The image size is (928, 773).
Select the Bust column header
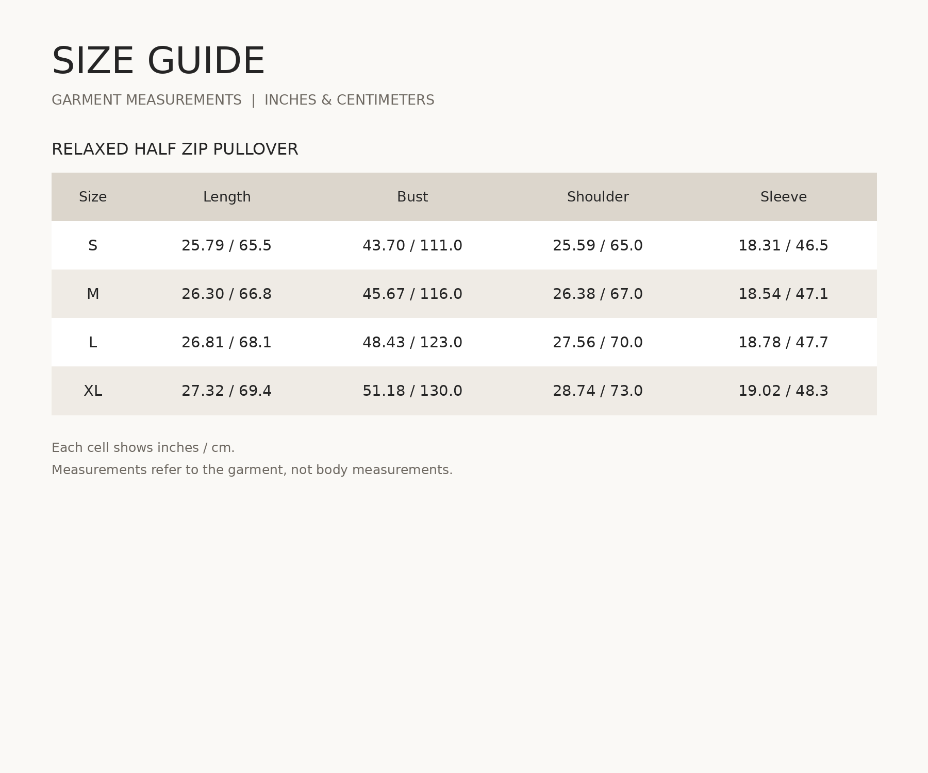(412, 197)
